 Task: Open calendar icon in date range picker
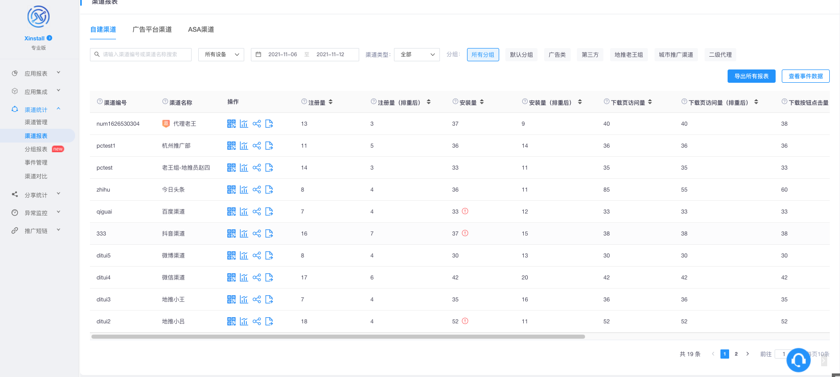(259, 54)
